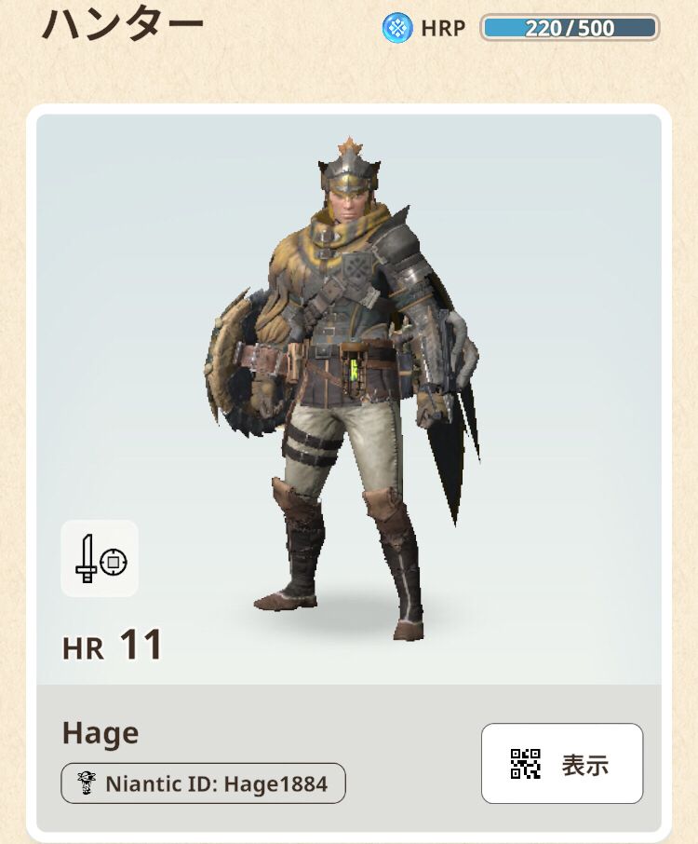698x844 pixels.
Task: Tap the hunter character model
Action: (342, 388)
